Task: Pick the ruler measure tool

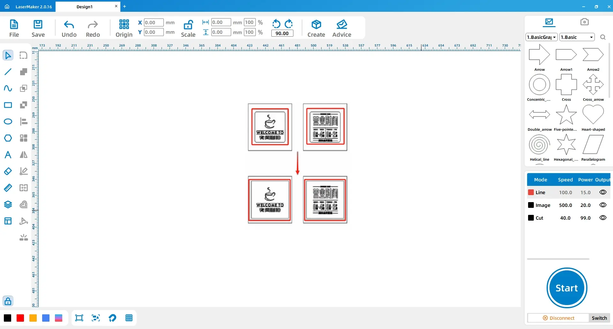Action: tap(8, 188)
